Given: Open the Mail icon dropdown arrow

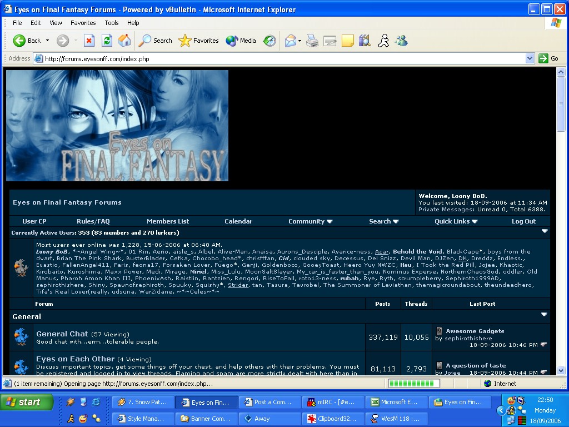Looking at the screenshot, I should [x=300, y=41].
